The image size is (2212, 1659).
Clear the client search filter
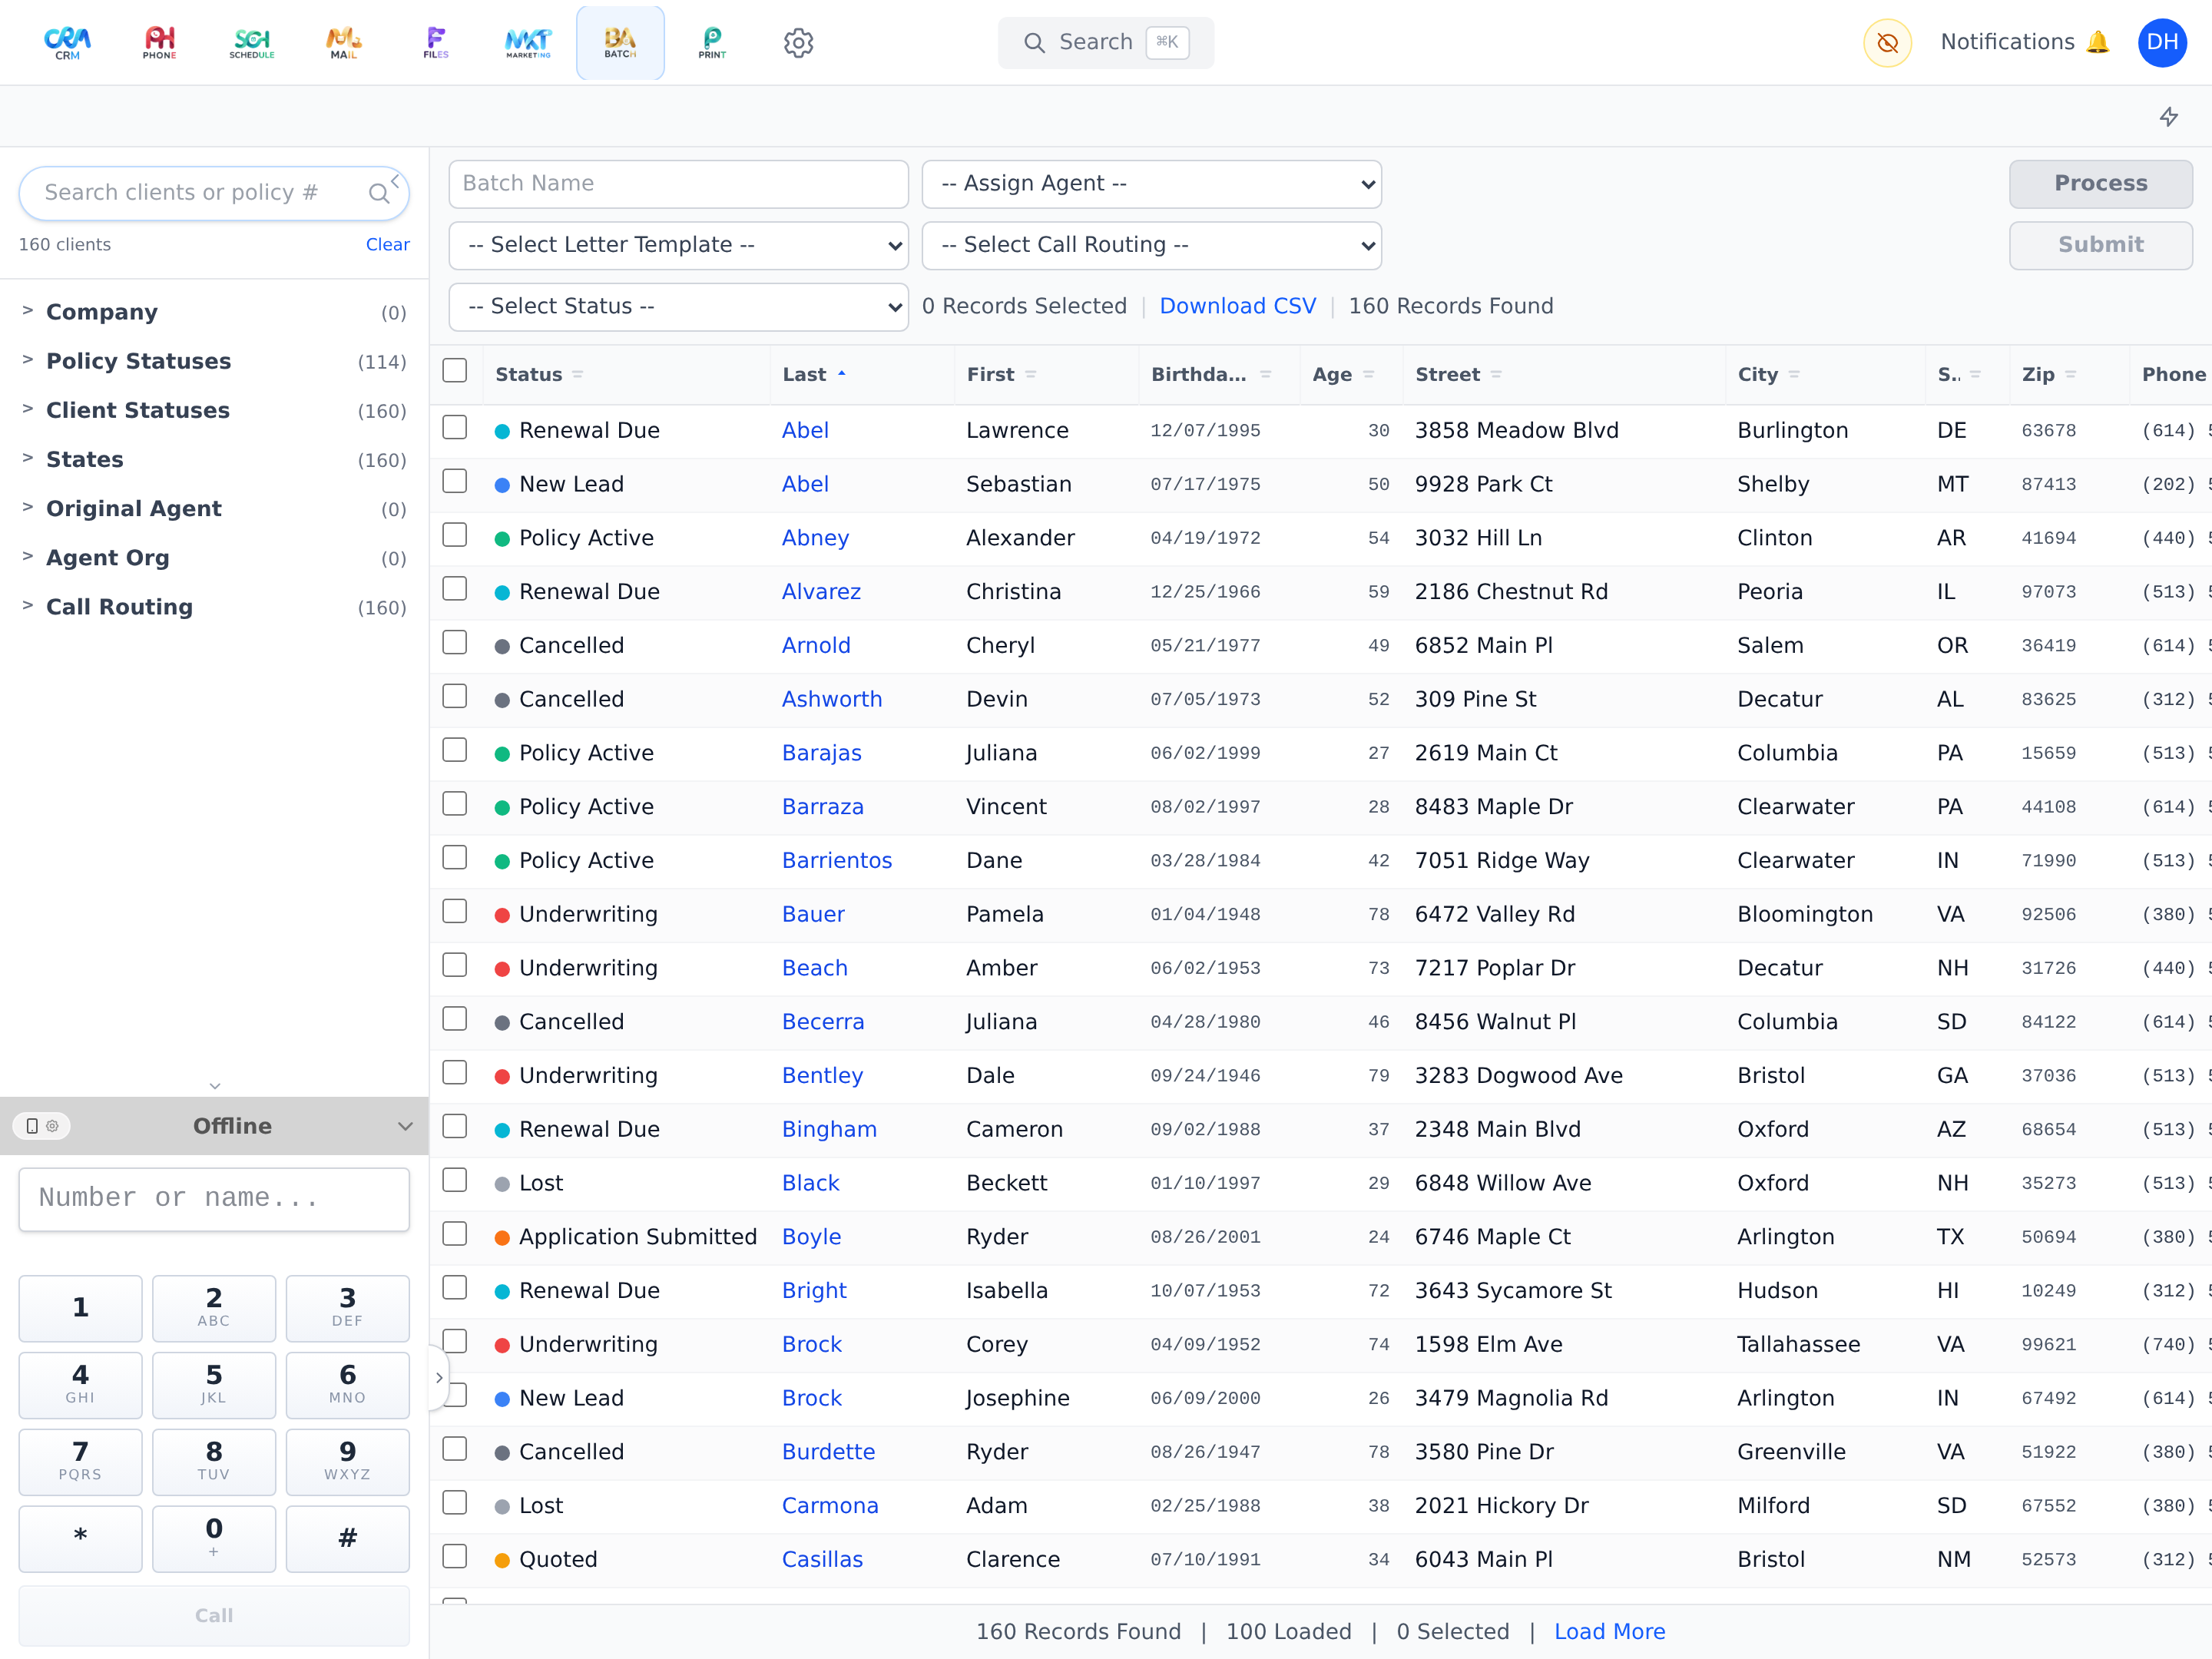(387, 244)
